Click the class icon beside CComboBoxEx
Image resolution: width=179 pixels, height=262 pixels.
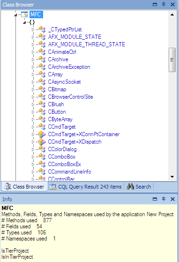42,164
